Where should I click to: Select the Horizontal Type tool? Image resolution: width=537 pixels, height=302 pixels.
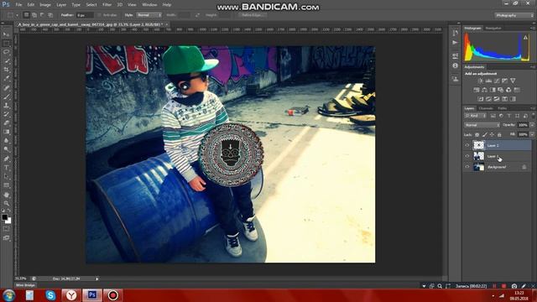pos(6,168)
